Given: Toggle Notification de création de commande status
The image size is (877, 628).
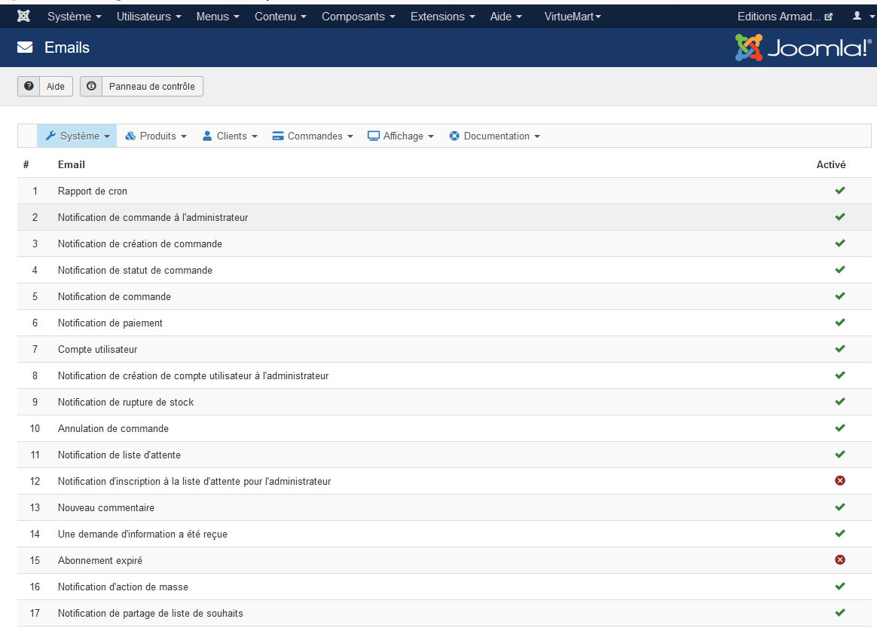Looking at the screenshot, I should (x=839, y=244).
